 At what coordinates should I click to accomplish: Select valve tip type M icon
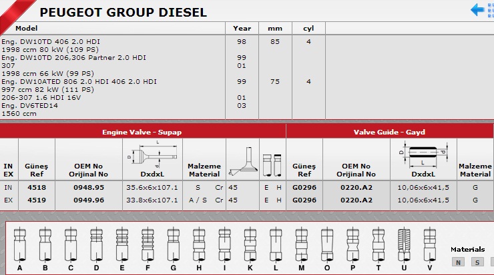[301, 244]
